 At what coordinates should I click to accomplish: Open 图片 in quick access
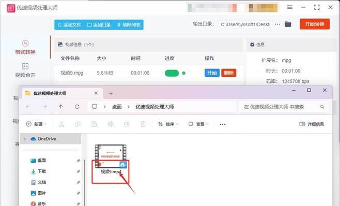(38, 193)
